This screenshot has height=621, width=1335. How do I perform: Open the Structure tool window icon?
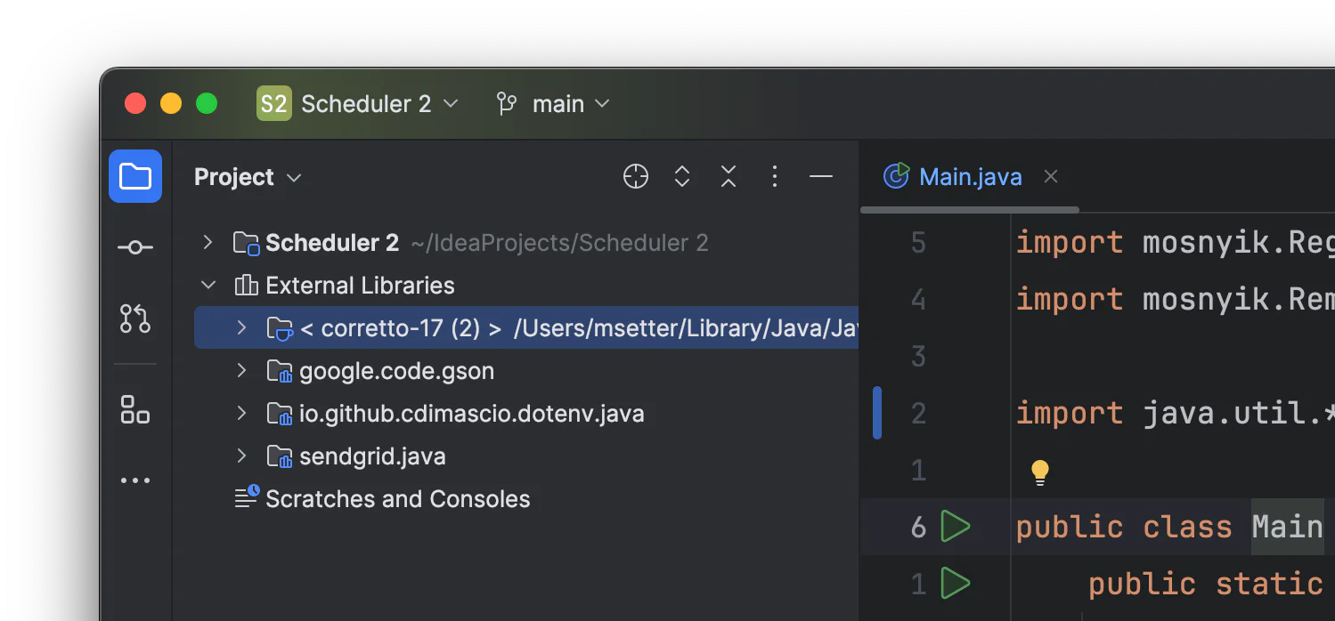(x=135, y=409)
